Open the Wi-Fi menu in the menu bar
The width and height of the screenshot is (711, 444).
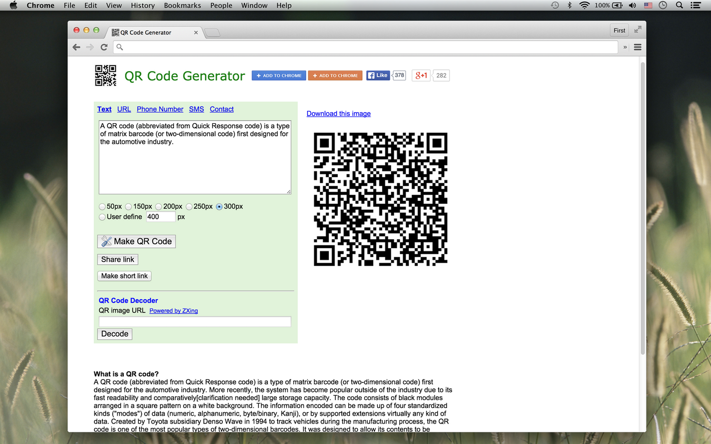pos(584,6)
